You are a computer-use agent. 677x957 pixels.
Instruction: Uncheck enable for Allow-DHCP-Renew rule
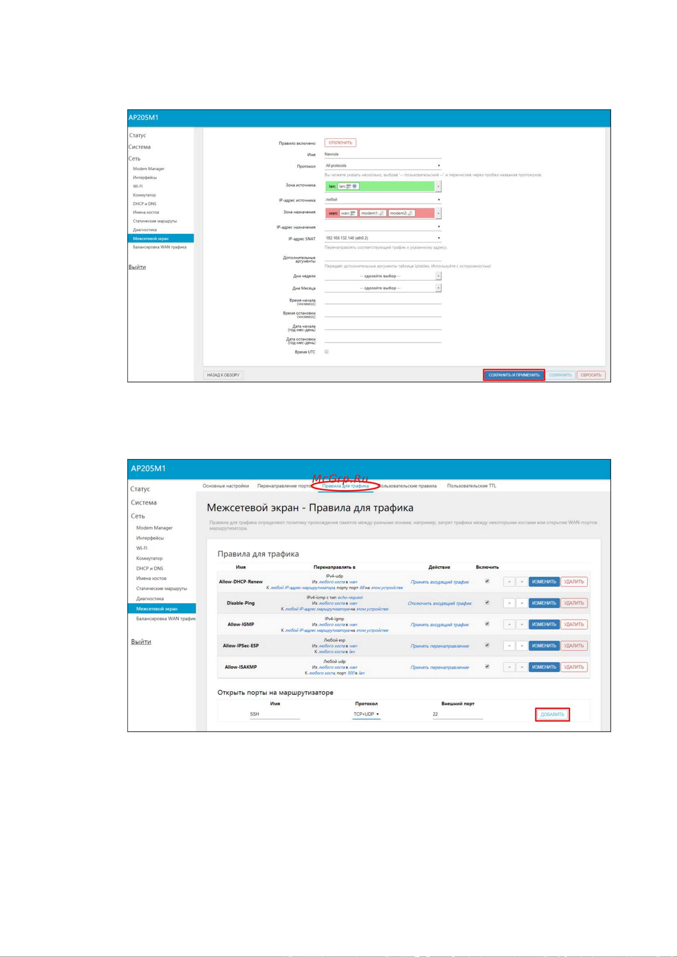[487, 581]
